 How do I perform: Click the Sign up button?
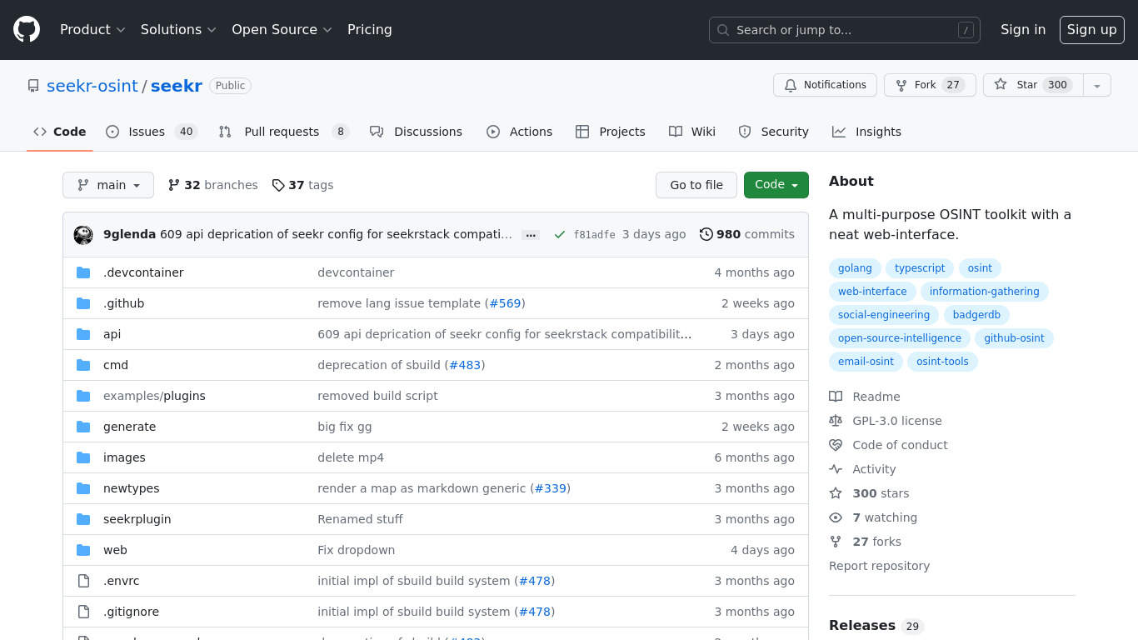[1092, 29]
